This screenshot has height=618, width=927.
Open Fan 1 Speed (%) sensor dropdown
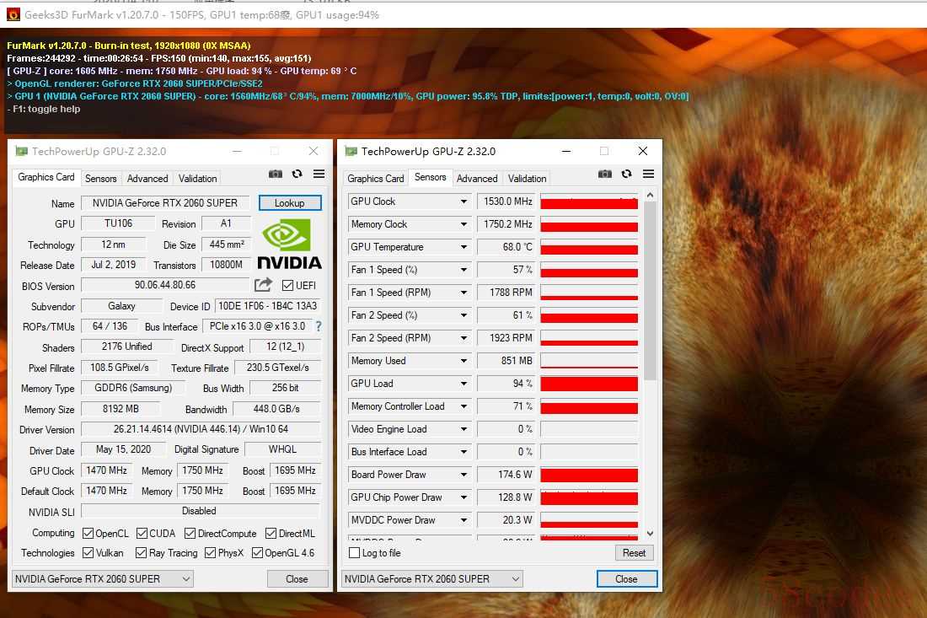(464, 270)
